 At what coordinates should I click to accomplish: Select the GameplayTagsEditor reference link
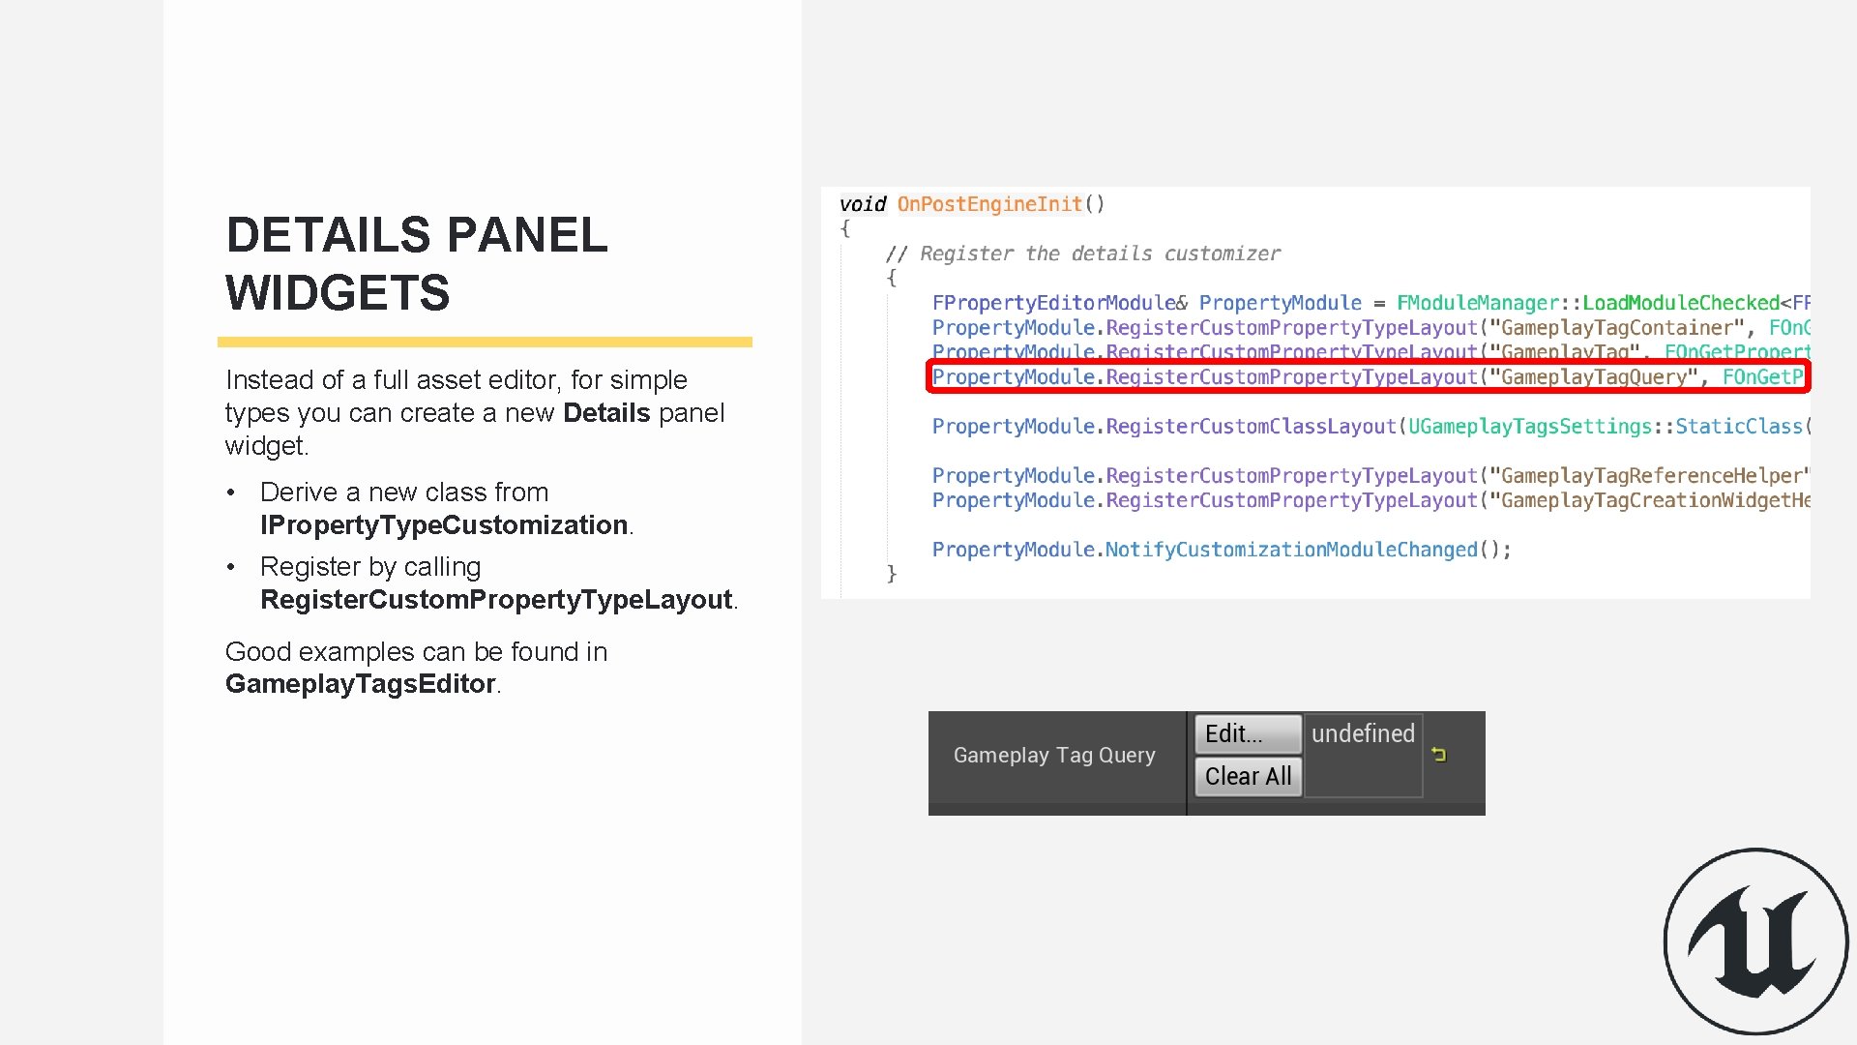click(x=361, y=682)
